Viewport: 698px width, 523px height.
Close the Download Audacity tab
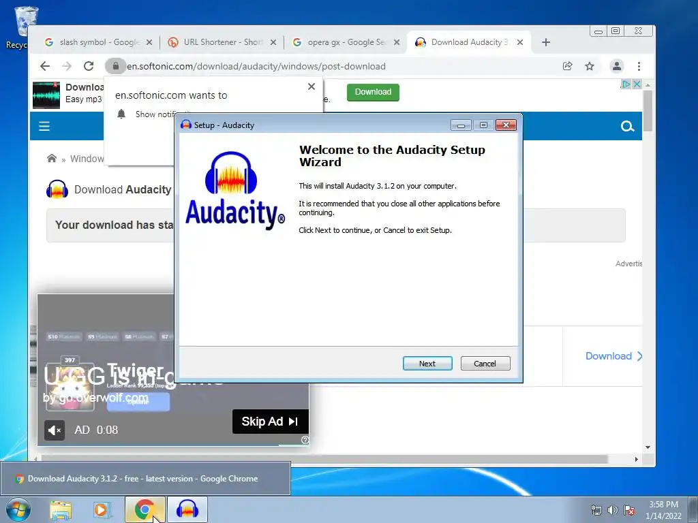520,42
